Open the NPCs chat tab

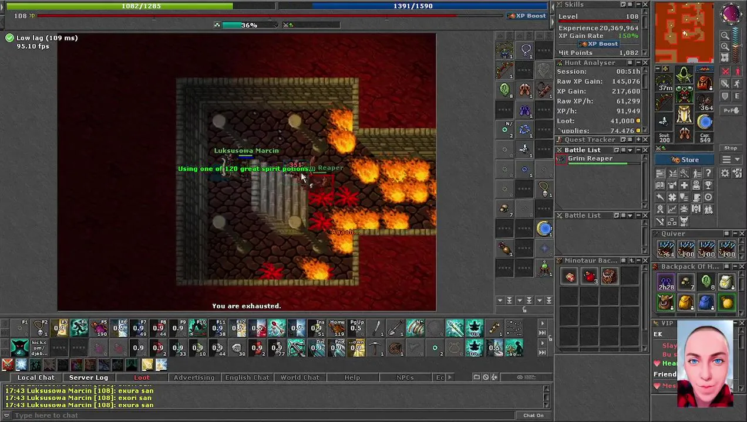405,377
